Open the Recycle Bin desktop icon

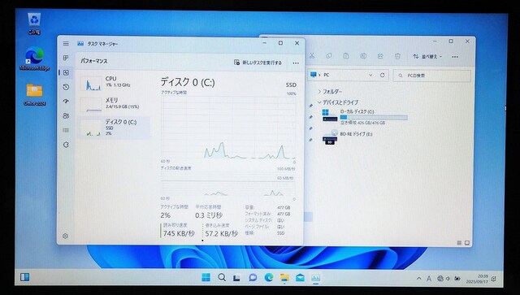[34, 24]
